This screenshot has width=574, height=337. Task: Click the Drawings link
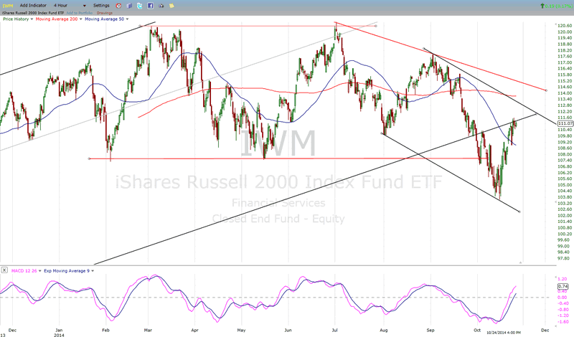pos(105,13)
